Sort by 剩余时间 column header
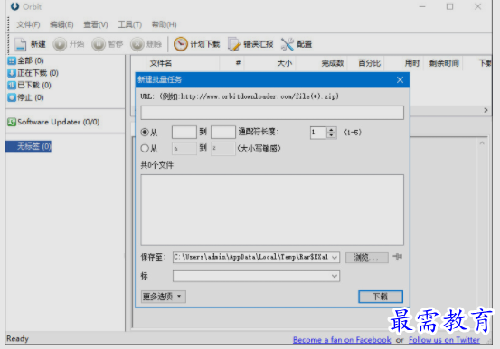This screenshot has width=500, height=349. pos(444,63)
